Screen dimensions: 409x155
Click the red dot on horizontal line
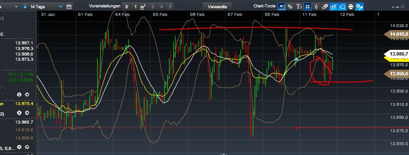[296, 127]
